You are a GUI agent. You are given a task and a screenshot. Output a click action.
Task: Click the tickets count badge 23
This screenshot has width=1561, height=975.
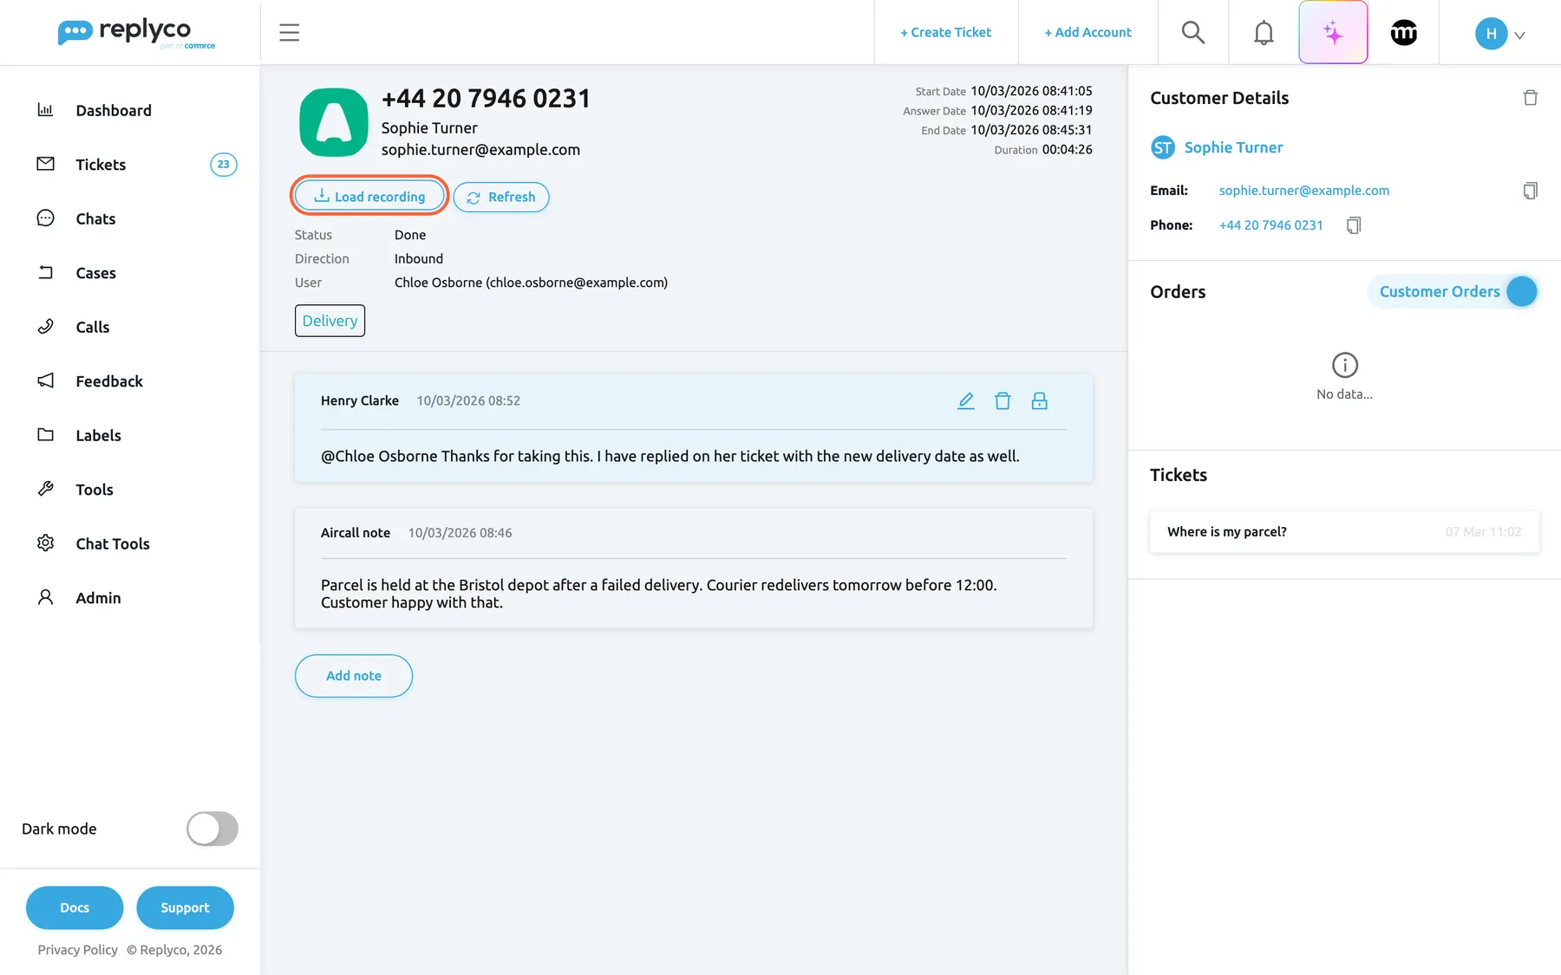(224, 165)
